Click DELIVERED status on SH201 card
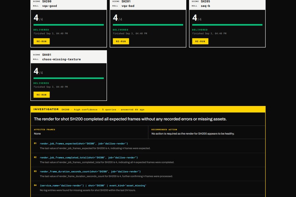296x197 pixels. point(120,30)
